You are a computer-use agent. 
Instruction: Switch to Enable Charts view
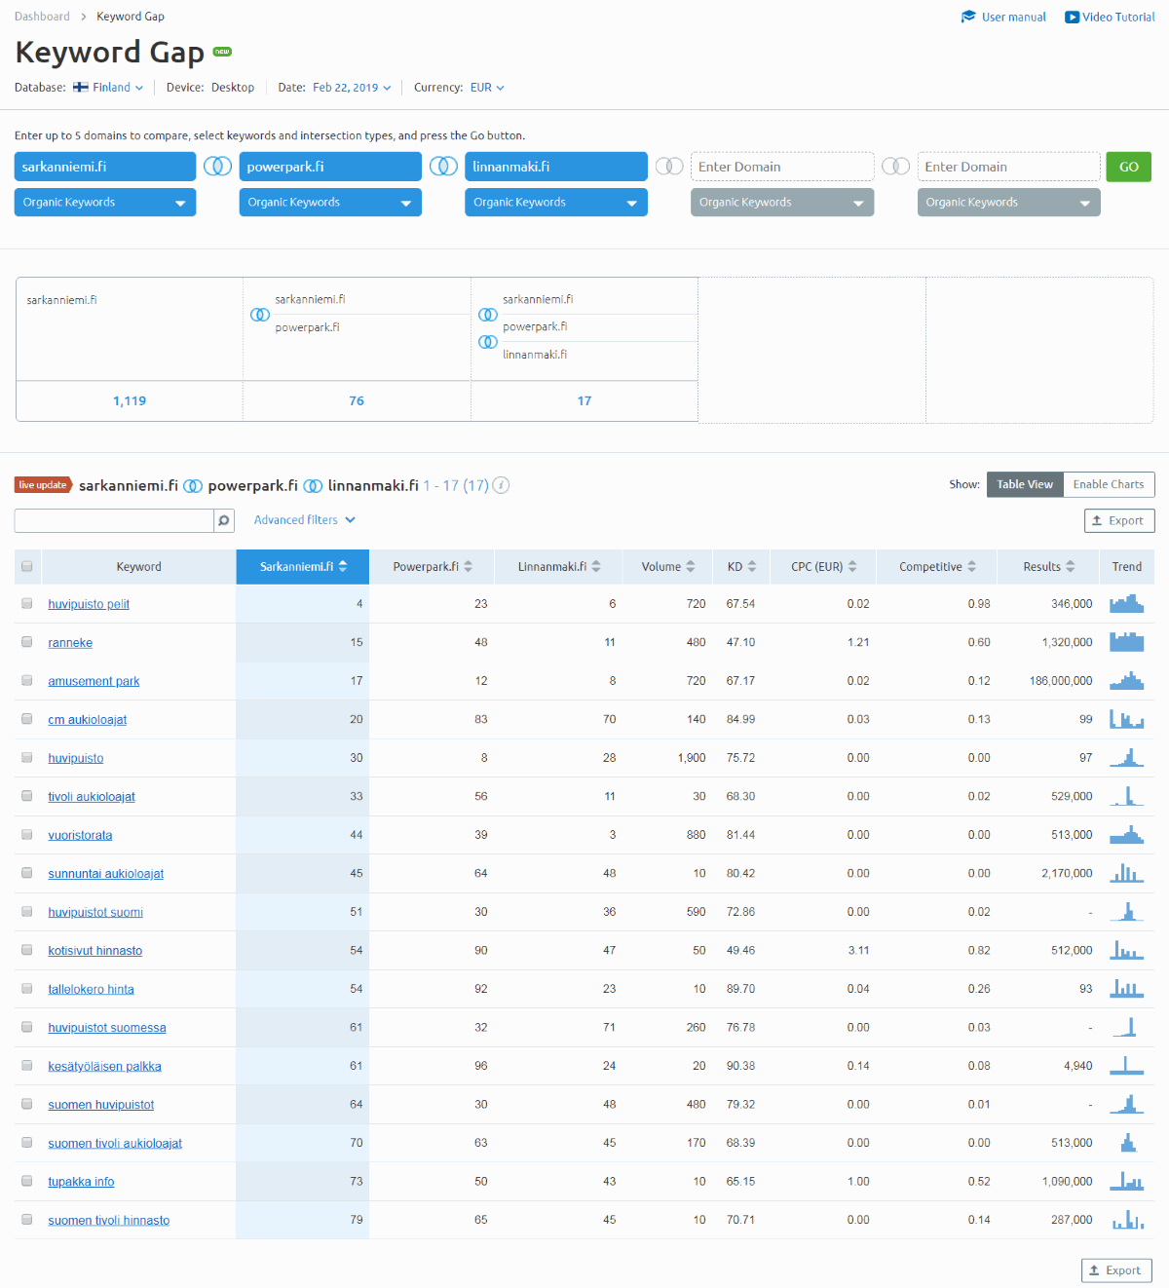pos(1108,484)
